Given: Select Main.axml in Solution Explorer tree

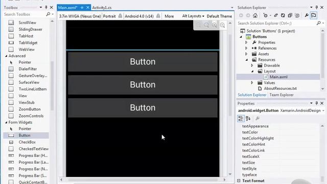Looking at the screenshot, I should [x=278, y=77].
